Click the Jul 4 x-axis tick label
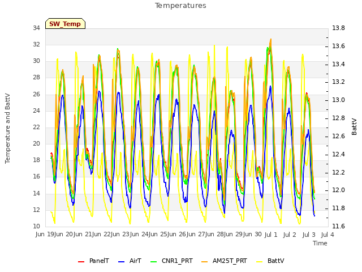 327,235
